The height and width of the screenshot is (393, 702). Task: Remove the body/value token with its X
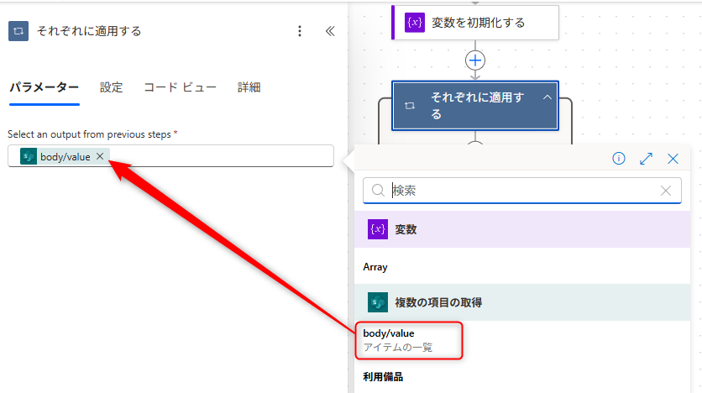point(100,156)
